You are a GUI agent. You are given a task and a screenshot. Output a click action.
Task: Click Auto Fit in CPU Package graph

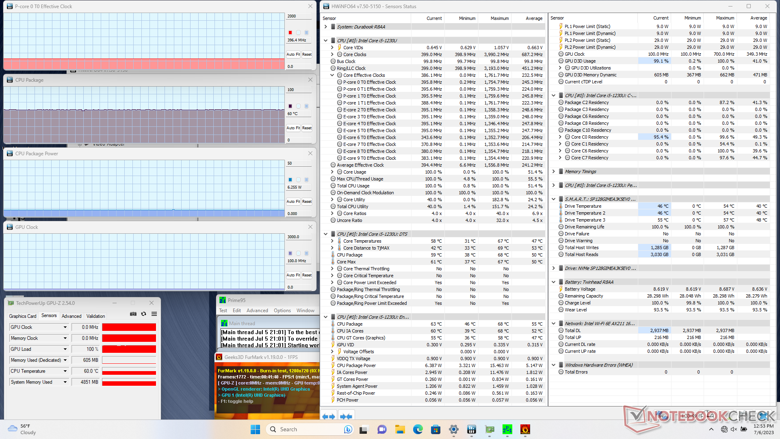293,128
